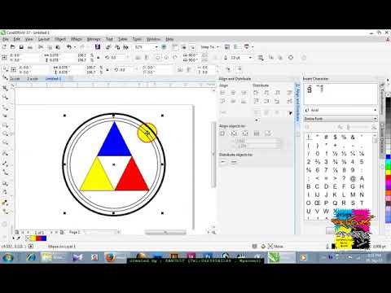Click the horizontal canvas scrollbar
This screenshot has height=293, width=391.
pyautogui.click(x=165, y=232)
